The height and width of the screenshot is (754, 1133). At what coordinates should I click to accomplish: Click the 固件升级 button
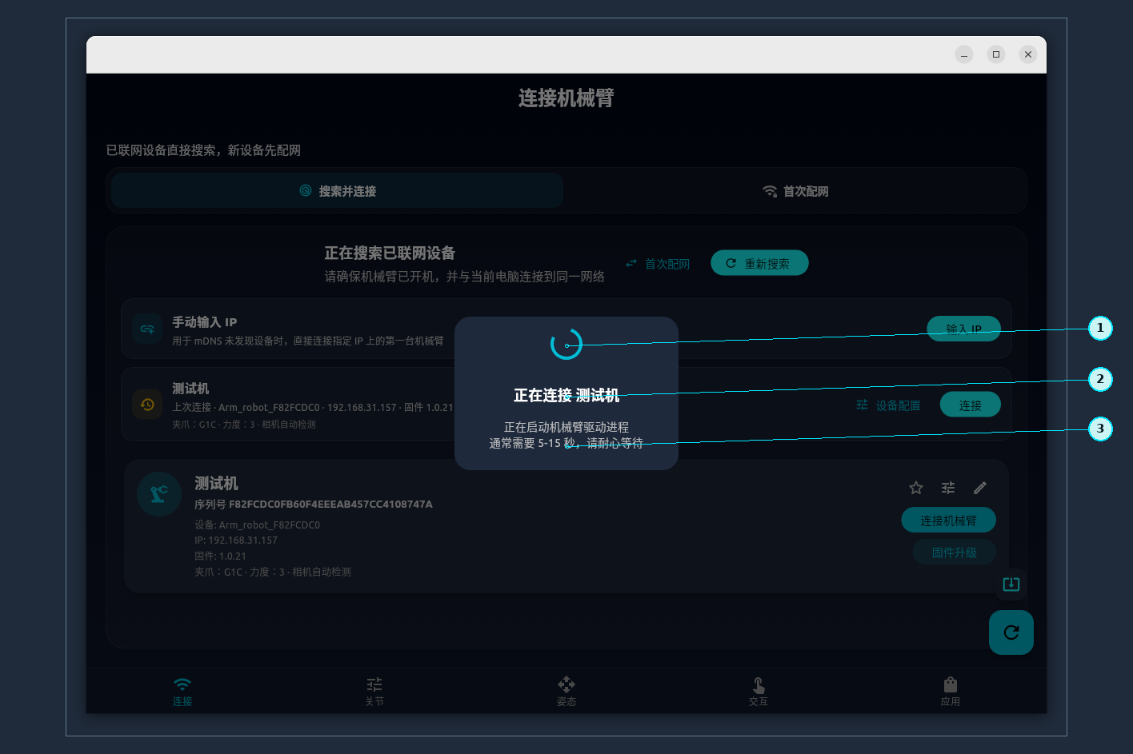tap(955, 553)
